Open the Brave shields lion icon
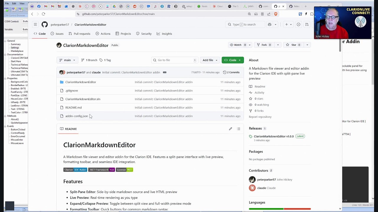The width and height of the screenshot is (378, 212). (276, 14)
